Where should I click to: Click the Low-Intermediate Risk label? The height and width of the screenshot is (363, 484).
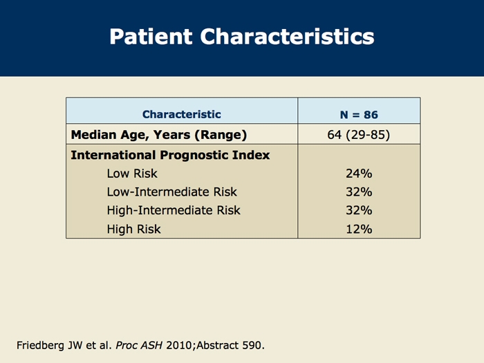[172, 192]
